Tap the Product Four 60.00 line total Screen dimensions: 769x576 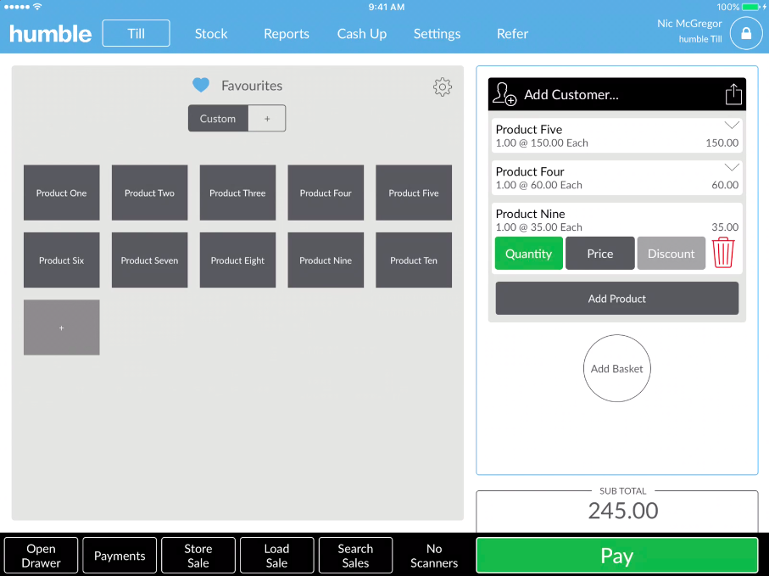coord(725,185)
